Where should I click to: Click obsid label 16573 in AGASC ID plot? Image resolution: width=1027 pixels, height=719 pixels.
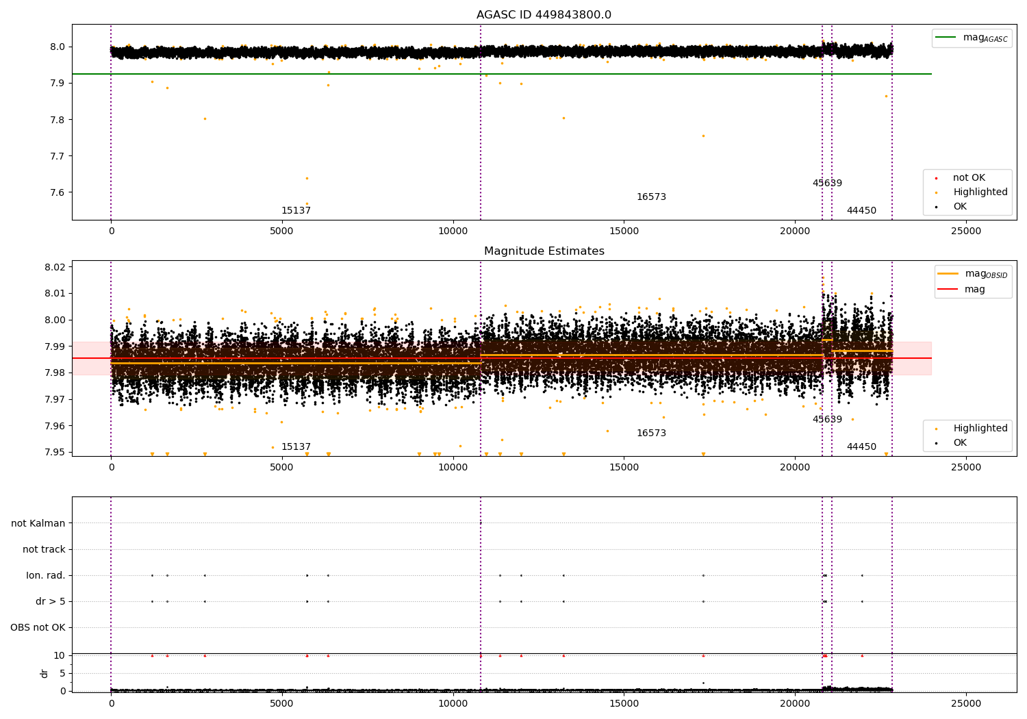(x=651, y=197)
